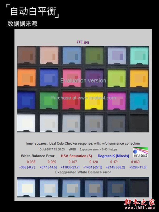
Task: Click the saturation value 0.107
Action: pyautogui.click(x=73, y=162)
